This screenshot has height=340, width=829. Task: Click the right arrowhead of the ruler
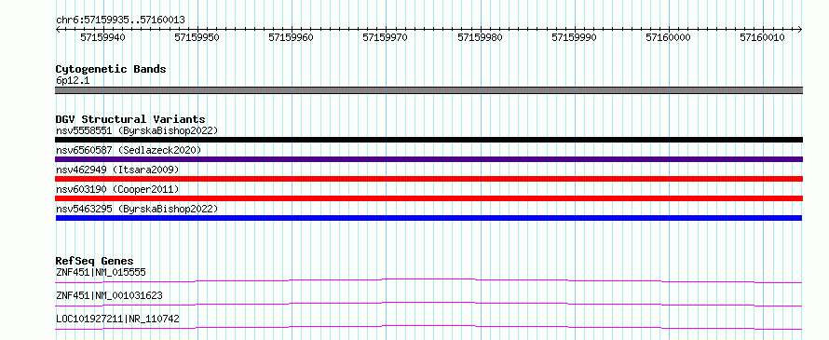click(x=800, y=30)
